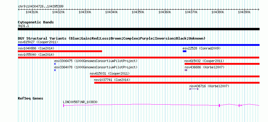Viewport: 268px width, 122px height.
Task: Open the nsv615031 (Cooper2011) label
Action: click(x=110, y=73)
